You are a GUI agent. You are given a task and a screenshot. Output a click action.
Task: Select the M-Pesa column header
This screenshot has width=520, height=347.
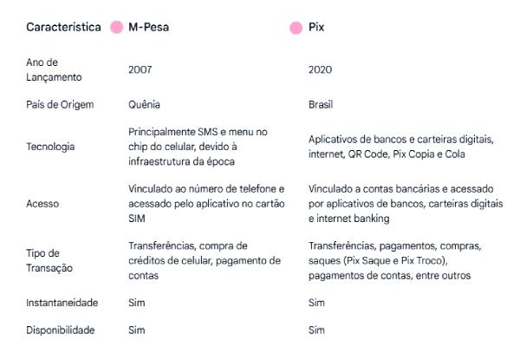[148, 27]
